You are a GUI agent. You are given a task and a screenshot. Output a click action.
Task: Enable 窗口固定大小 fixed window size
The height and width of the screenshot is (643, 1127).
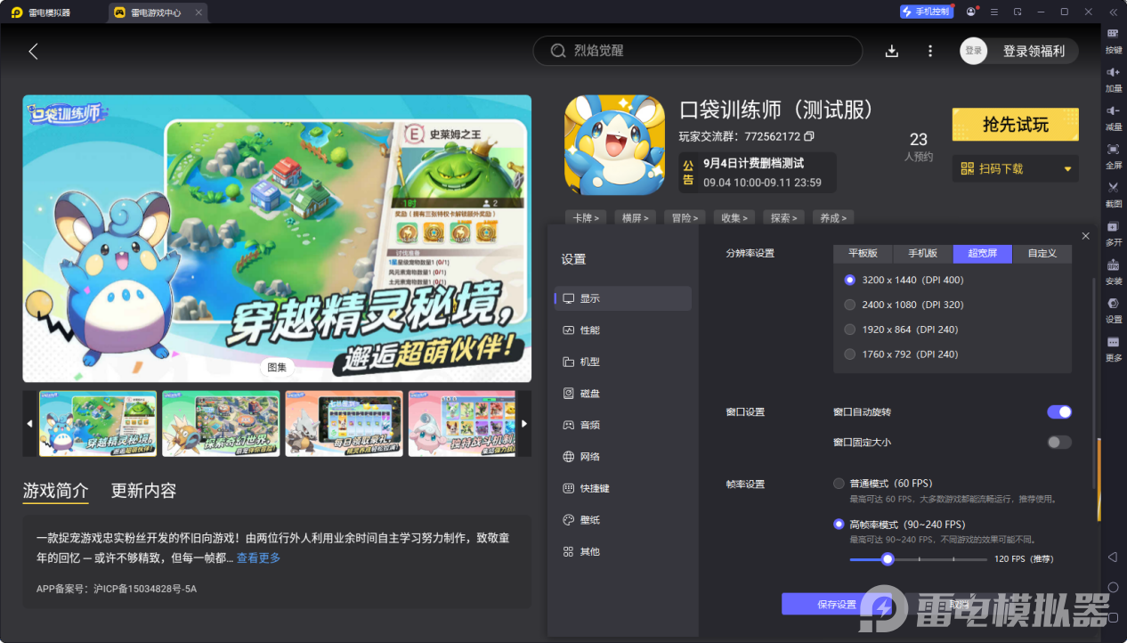(1058, 442)
